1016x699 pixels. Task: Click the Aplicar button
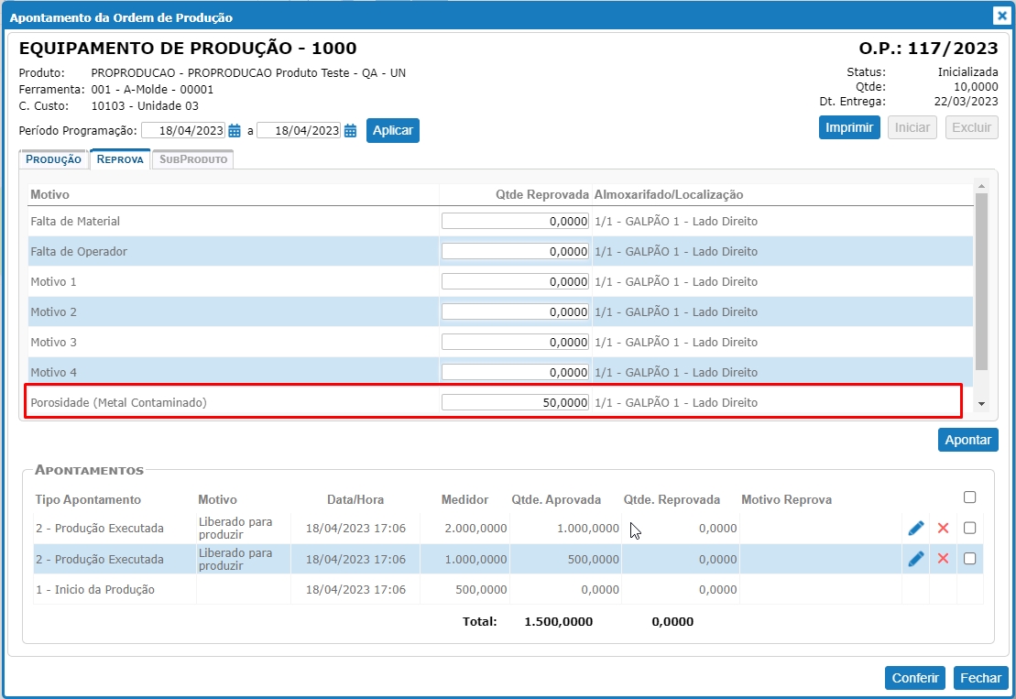pyautogui.click(x=393, y=130)
